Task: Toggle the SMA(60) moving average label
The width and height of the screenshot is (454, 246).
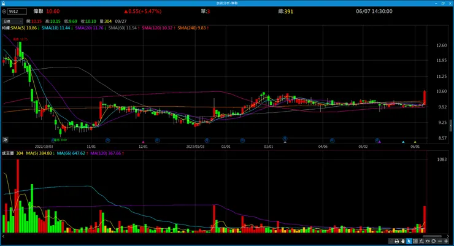Action: click(x=124, y=28)
